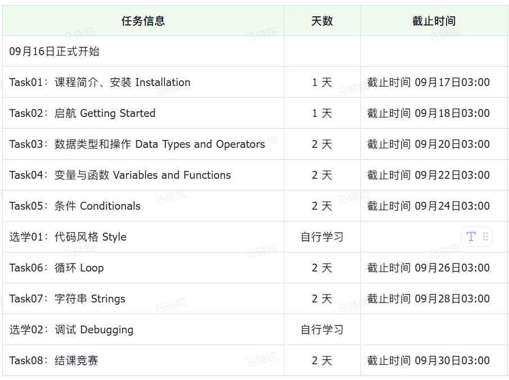
Task: Select the 自行学习 cell in the 选学02 row
Action: 322,329
